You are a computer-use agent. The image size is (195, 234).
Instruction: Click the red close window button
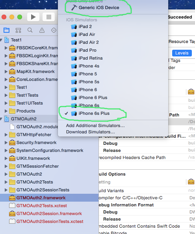[x=4, y=17]
